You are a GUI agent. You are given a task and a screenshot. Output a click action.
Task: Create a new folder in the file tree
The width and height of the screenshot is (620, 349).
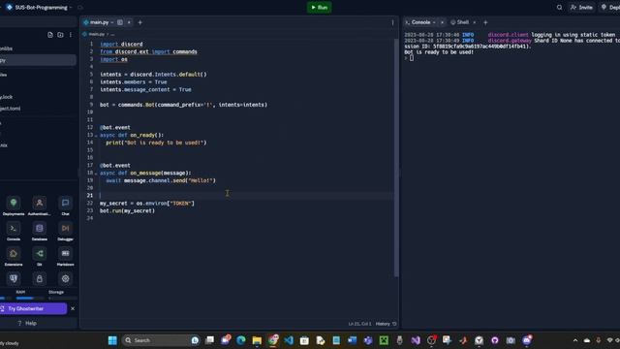click(60, 35)
